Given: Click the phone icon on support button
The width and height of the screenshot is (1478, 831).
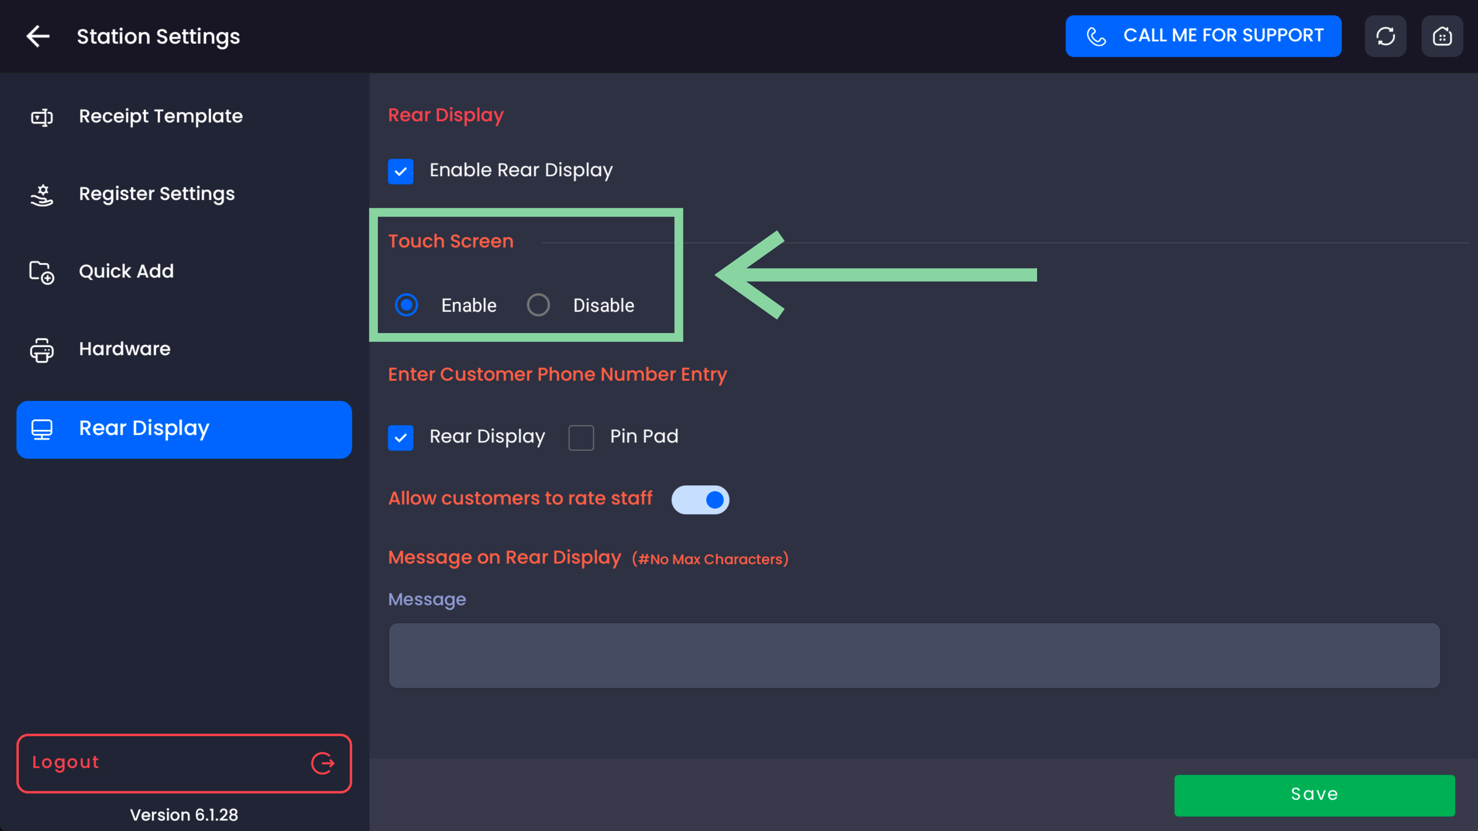Looking at the screenshot, I should tap(1096, 36).
